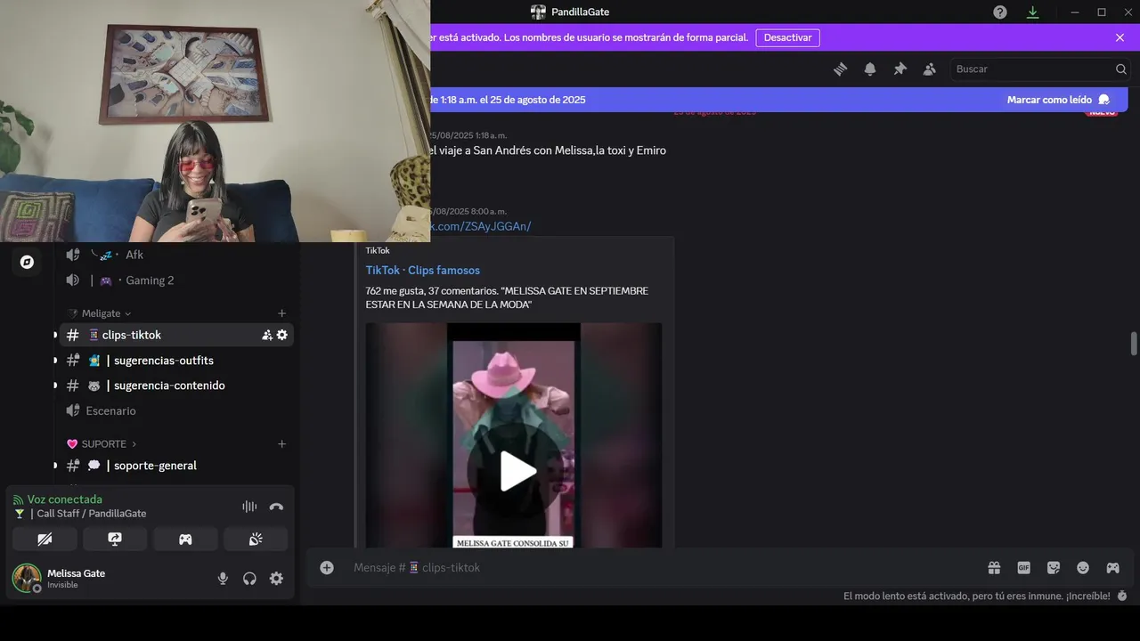Image resolution: width=1140 pixels, height=641 pixels.
Task: Add channel to SUPORTE category
Action: point(281,443)
